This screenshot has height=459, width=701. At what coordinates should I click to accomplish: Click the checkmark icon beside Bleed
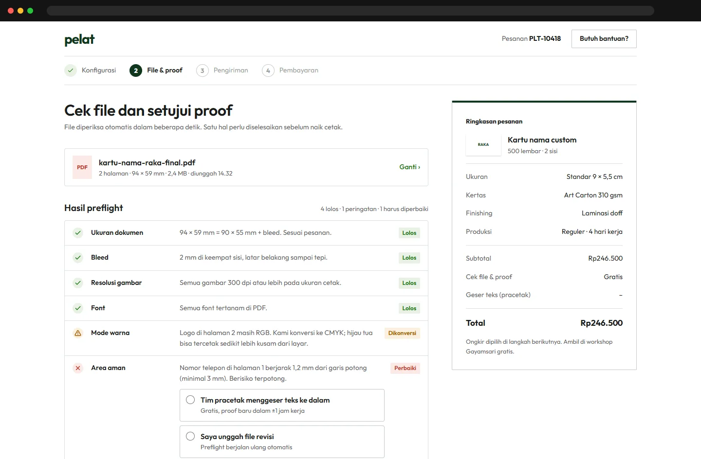pos(78,258)
